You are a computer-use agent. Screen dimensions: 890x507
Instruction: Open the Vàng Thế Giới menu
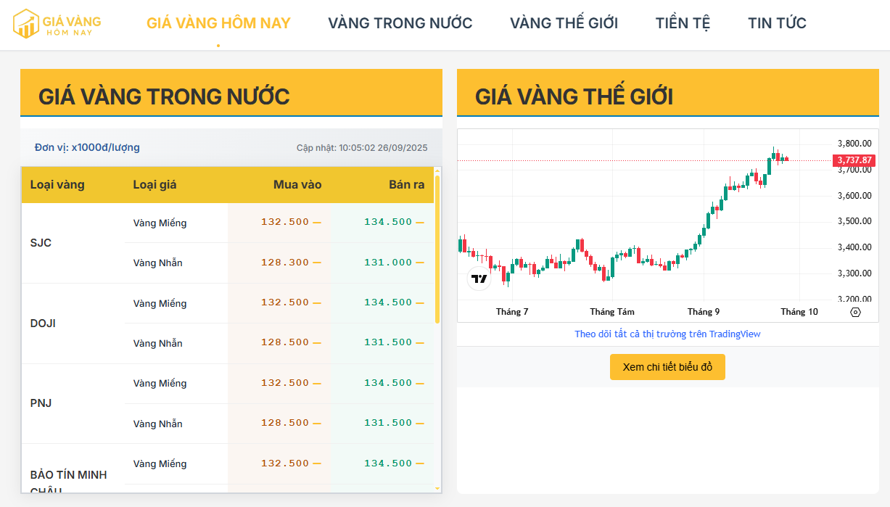coord(564,23)
